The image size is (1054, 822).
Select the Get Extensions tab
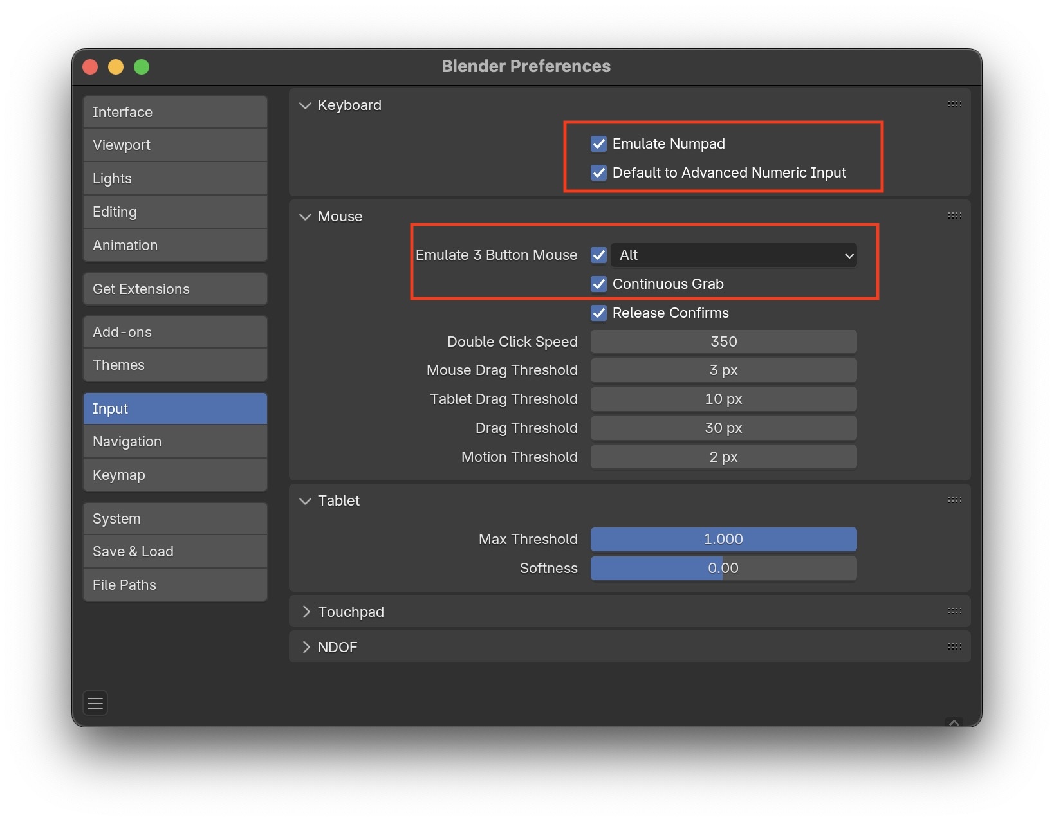tap(175, 289)
